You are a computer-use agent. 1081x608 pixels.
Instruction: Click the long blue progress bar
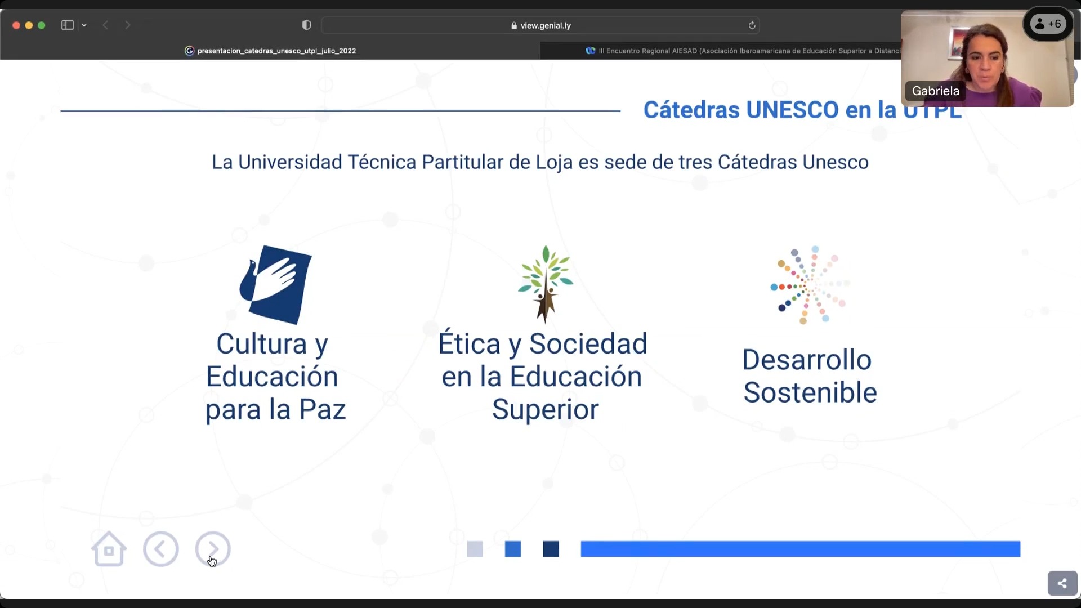801,549
